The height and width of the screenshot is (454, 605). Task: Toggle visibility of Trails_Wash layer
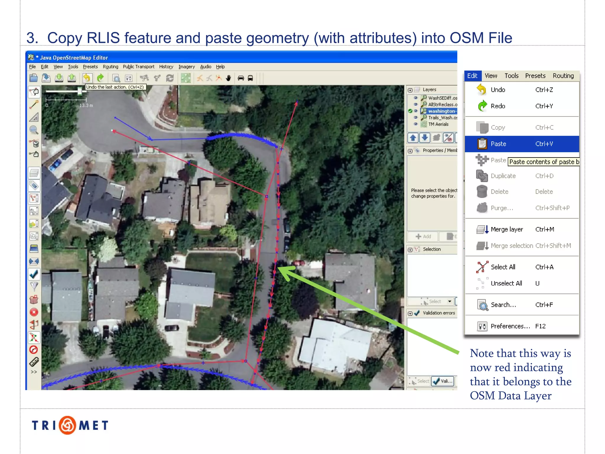click(x=416, y=118)
